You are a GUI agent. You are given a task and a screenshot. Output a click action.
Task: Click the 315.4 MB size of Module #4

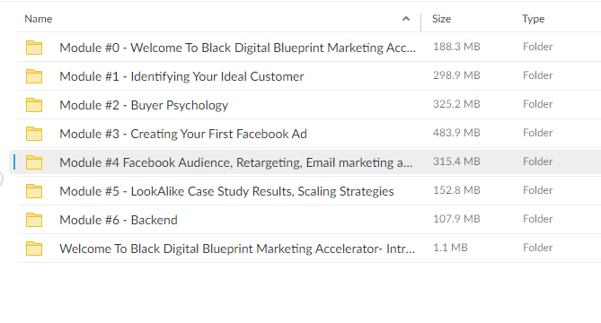(456, 161)
